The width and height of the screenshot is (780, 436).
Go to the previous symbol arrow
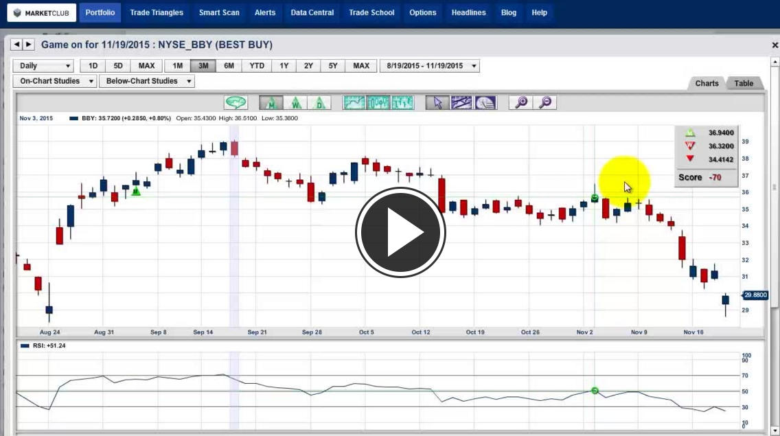pos(16,45)
